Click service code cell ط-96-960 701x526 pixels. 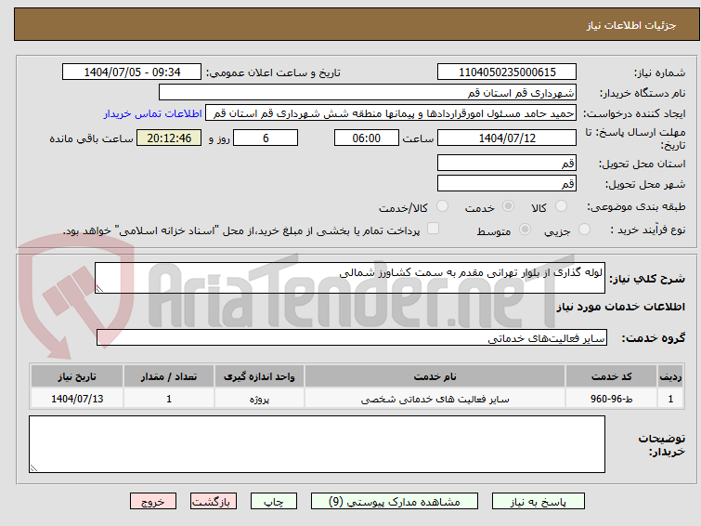tap(611, 399)
